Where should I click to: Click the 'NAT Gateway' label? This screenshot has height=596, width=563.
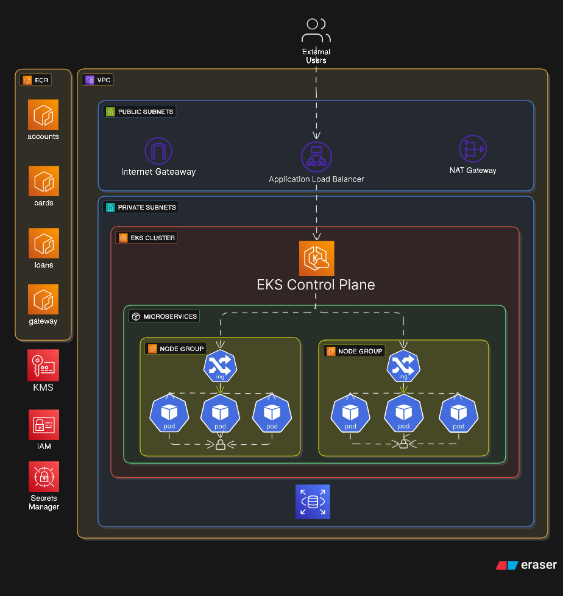473,170
